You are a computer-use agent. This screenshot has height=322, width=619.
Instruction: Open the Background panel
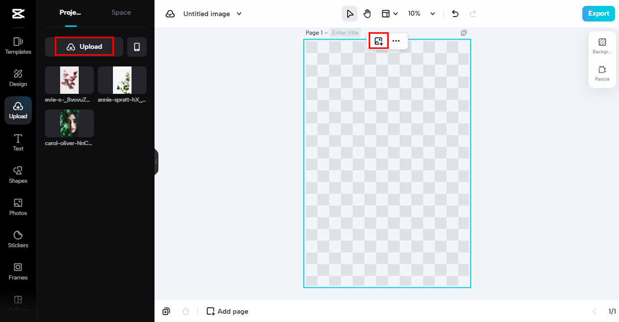602,46
